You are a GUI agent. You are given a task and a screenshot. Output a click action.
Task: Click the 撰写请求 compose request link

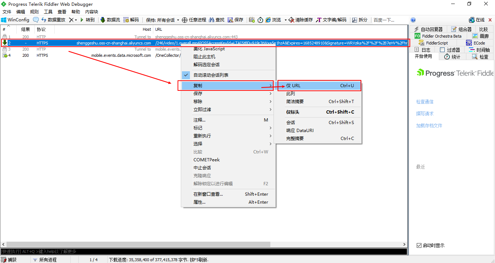pos(425,114)
